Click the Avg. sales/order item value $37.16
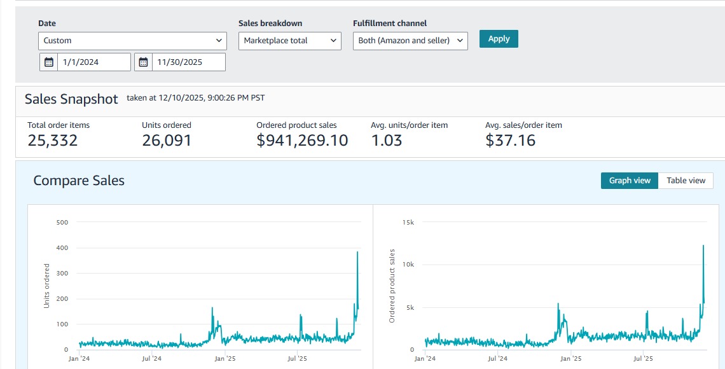Viewport: 725px width, 369px height. point(510,141)
